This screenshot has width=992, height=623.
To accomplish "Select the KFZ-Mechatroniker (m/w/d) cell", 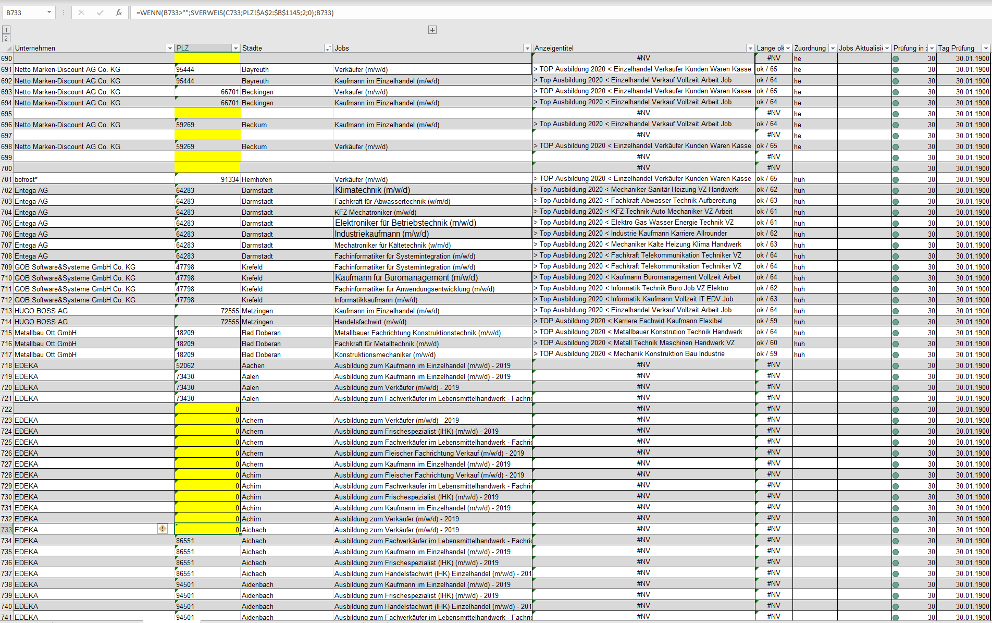I will click(x=432, y=212).
